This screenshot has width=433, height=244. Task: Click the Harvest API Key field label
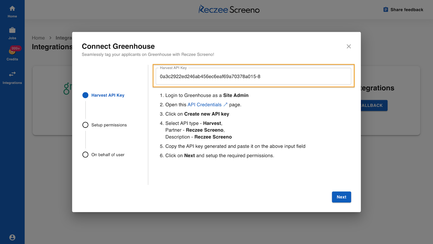(x=173, y=68)
